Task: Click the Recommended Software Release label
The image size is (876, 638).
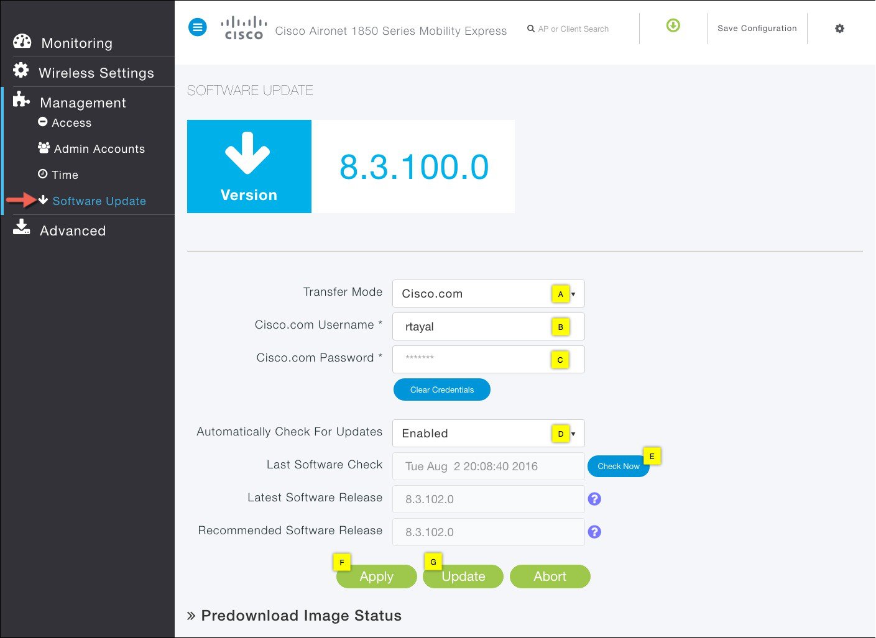Action: click(x=290, y=531)
